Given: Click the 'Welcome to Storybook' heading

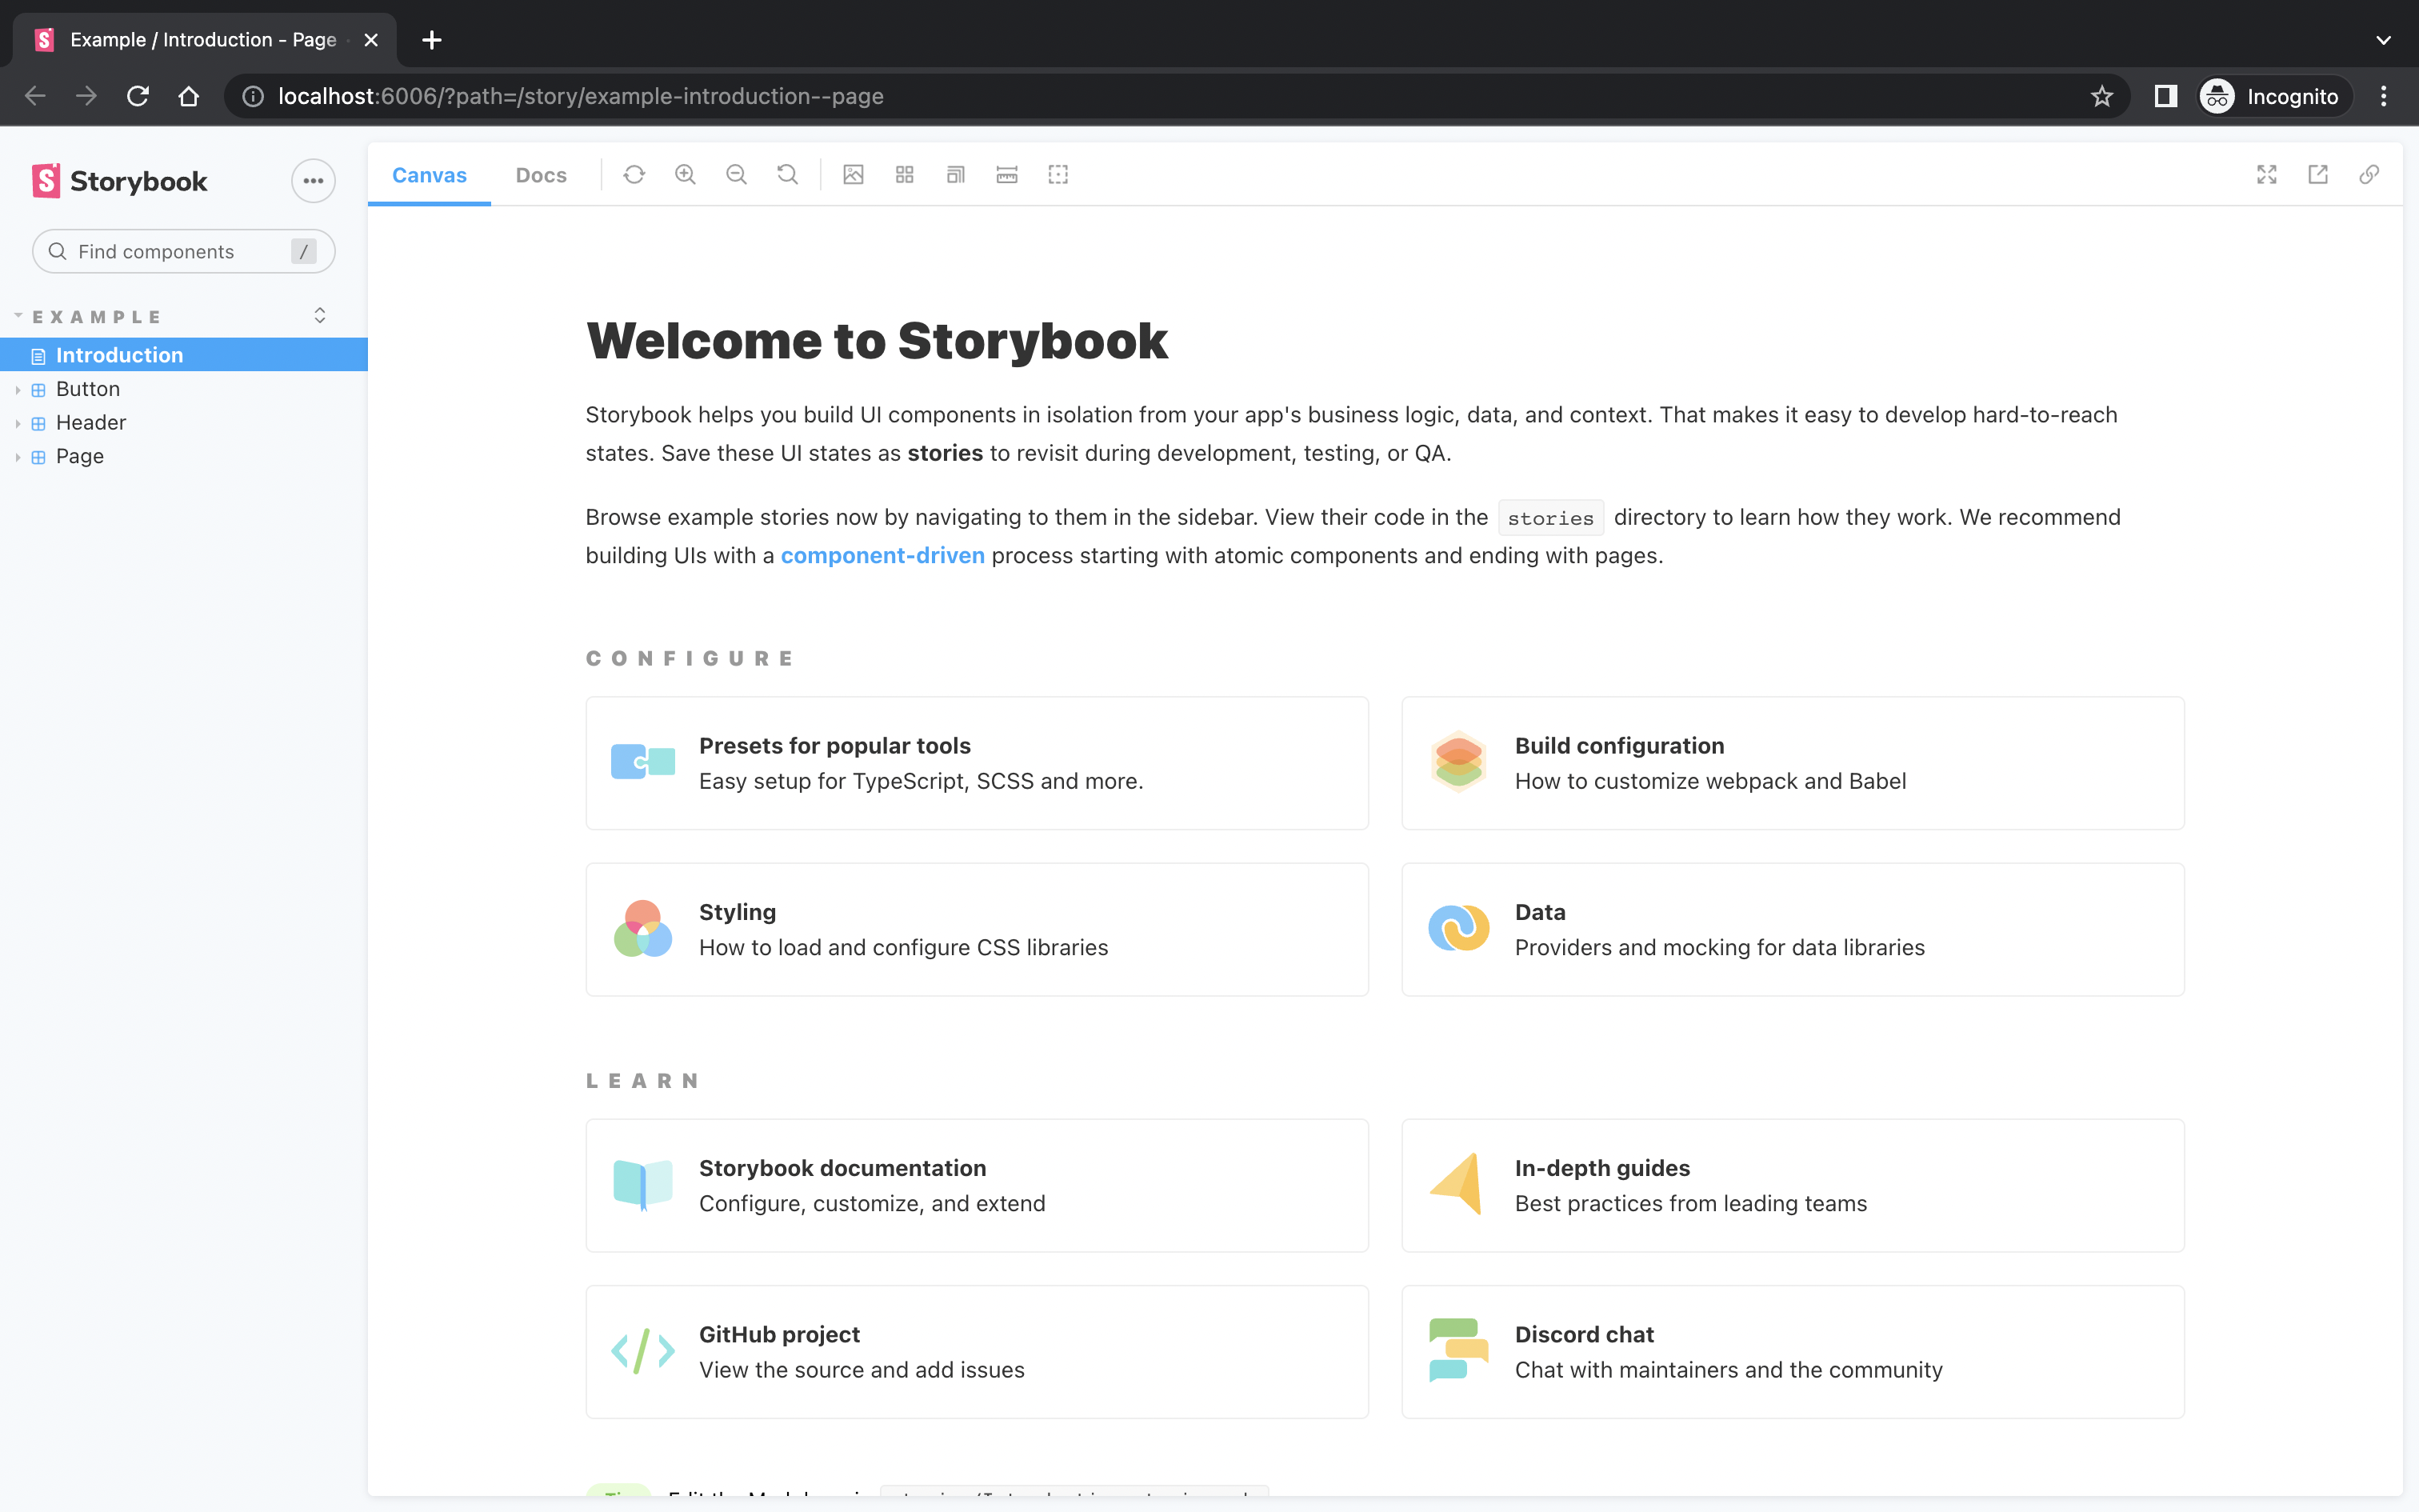Looking at the screenshot, I should pos(877,341).
